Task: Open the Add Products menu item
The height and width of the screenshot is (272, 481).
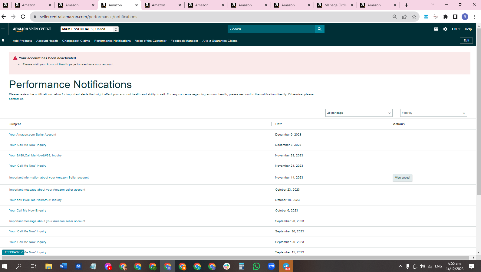Action: 22,41
